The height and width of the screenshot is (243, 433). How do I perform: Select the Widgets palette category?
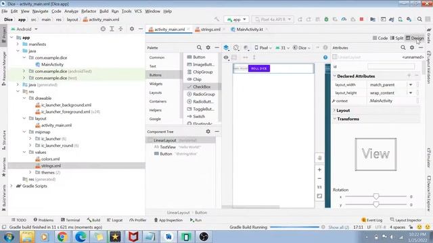point(156,84)
